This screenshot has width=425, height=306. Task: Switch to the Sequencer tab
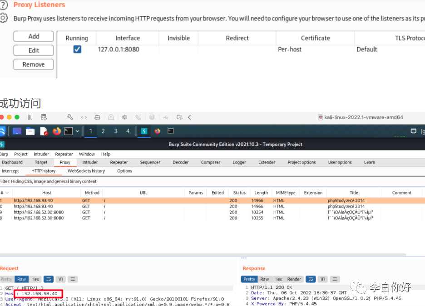pyautogui.click(x=150, y=162)
